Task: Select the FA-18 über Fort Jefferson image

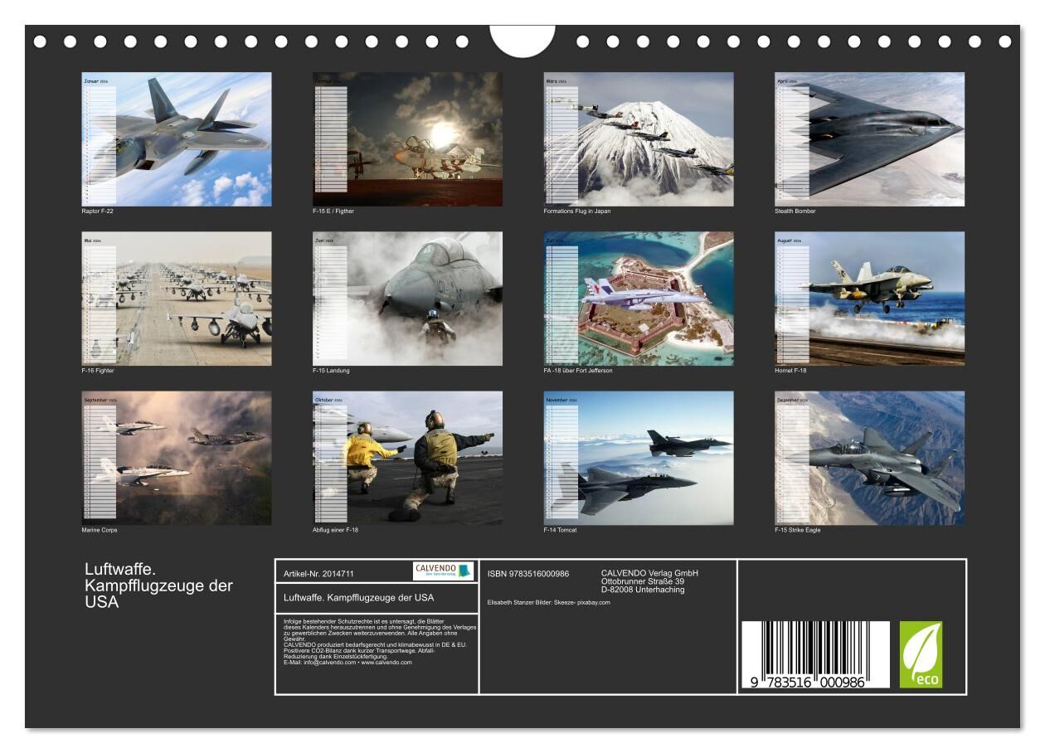Action: 639,299
